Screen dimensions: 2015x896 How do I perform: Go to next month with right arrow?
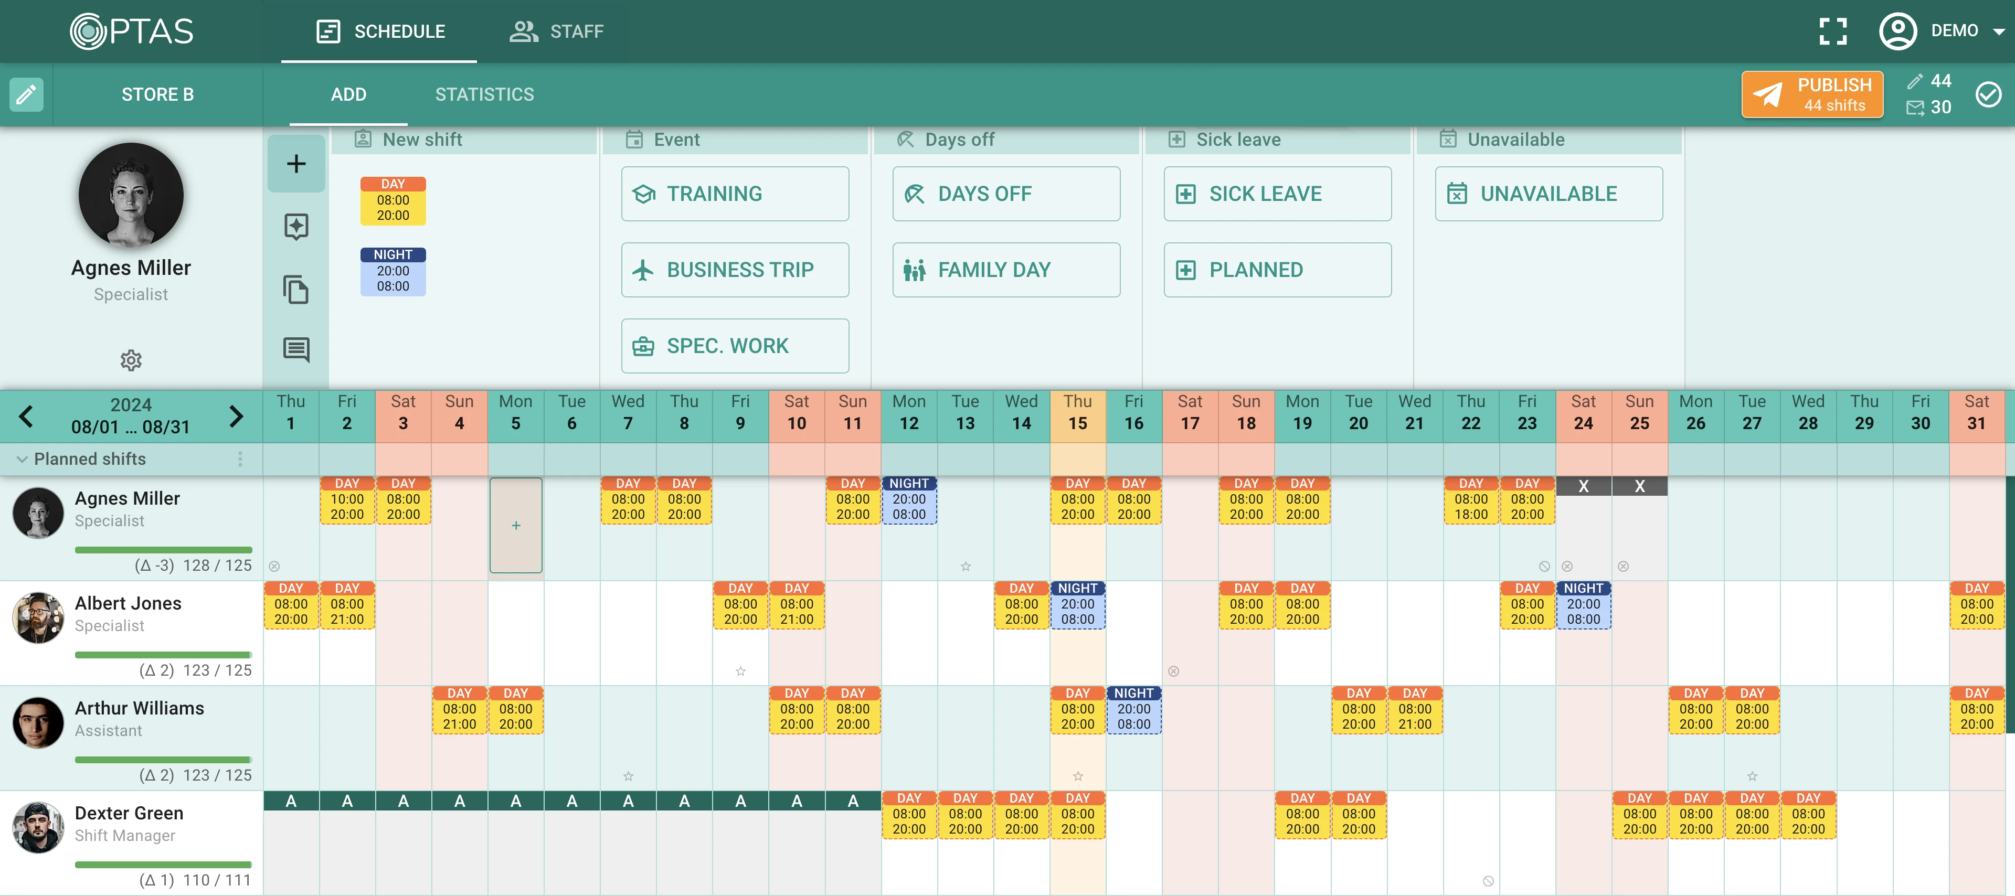236,416
